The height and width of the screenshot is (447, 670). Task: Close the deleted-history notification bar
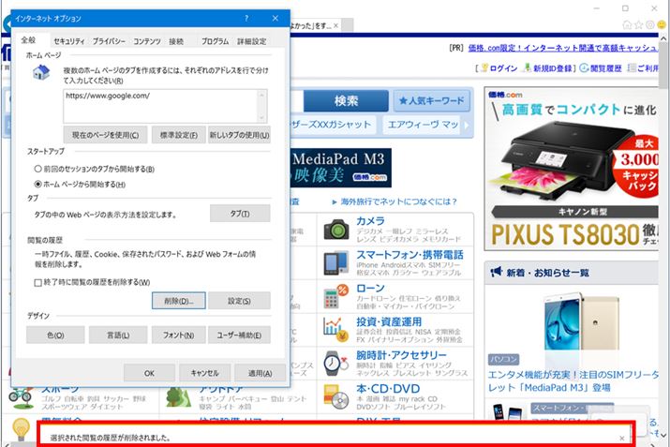(621, 438)
